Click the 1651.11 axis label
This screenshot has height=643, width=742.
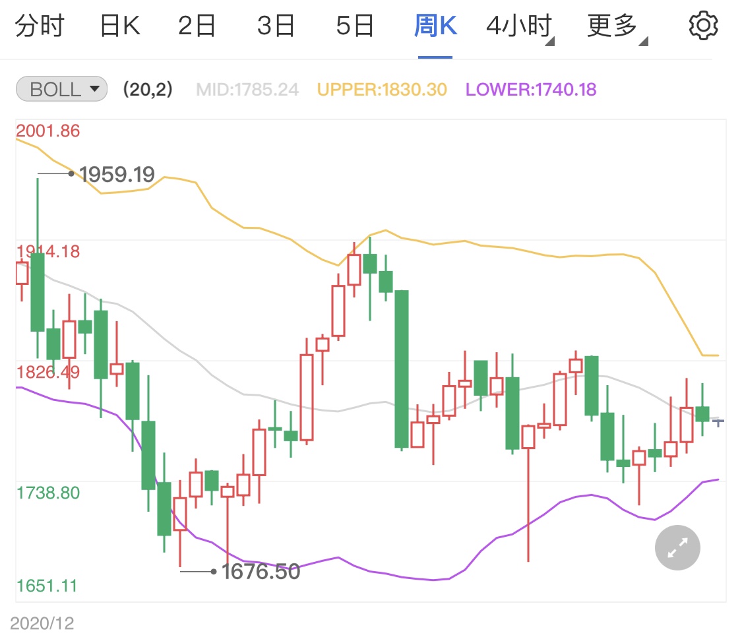[x=46, y=586]
